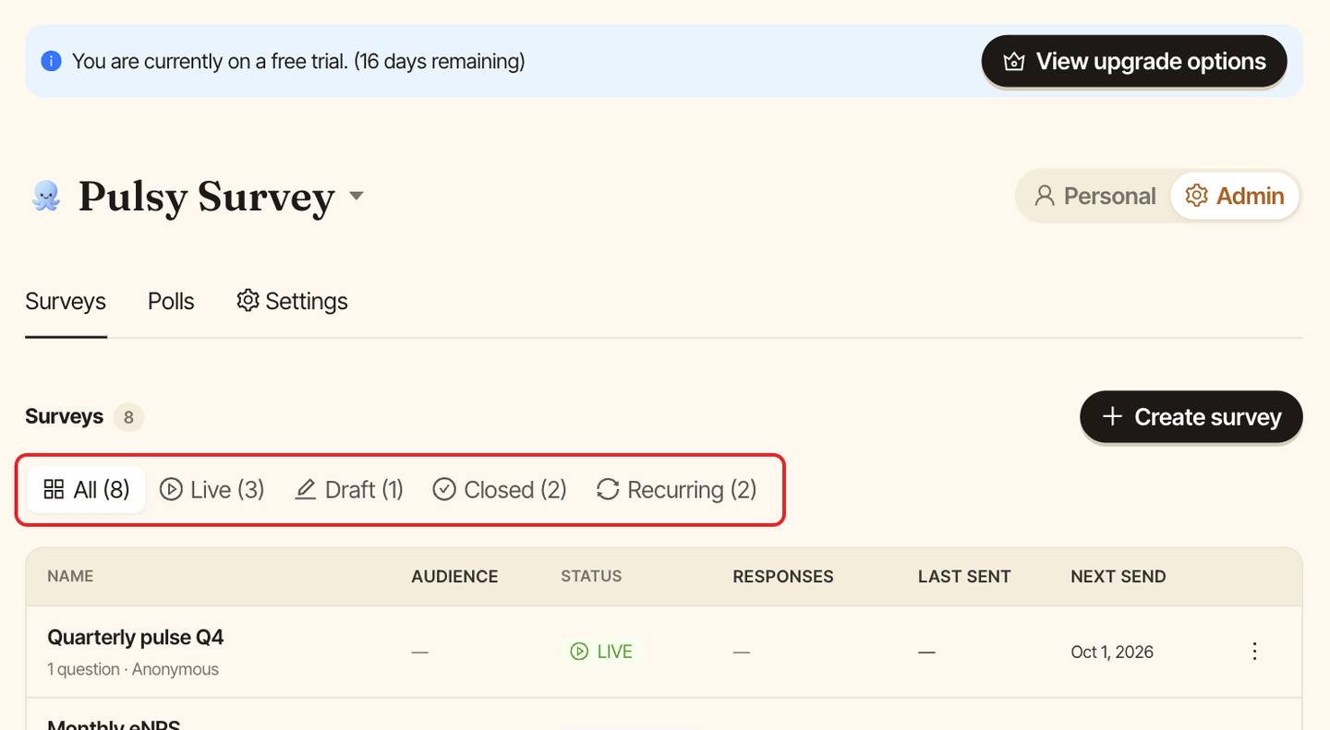
Task: Click the RESPONSES column header
Action: click(x=783, y=576)
